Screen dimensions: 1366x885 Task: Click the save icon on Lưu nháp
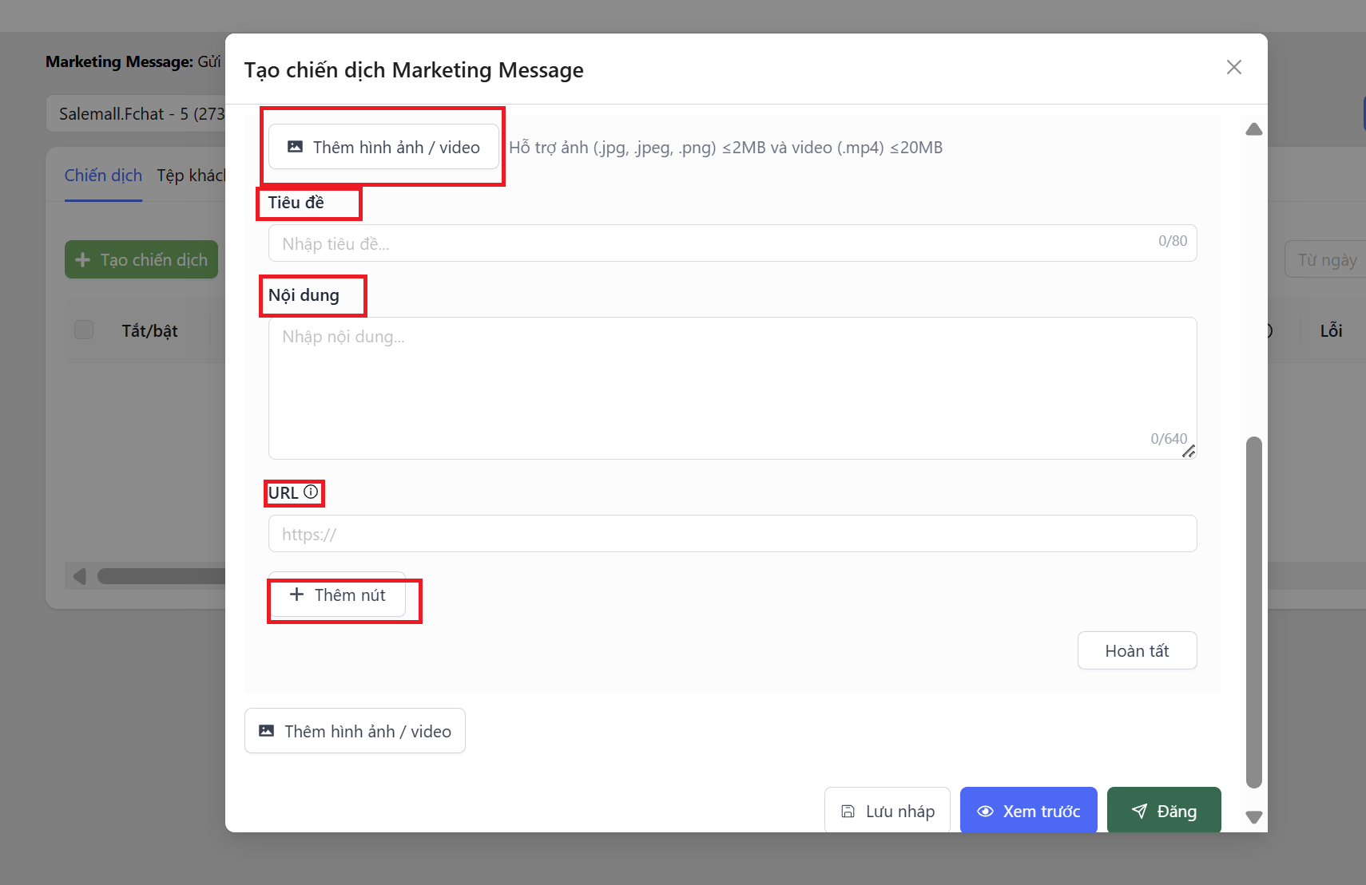tap(848, 812)
